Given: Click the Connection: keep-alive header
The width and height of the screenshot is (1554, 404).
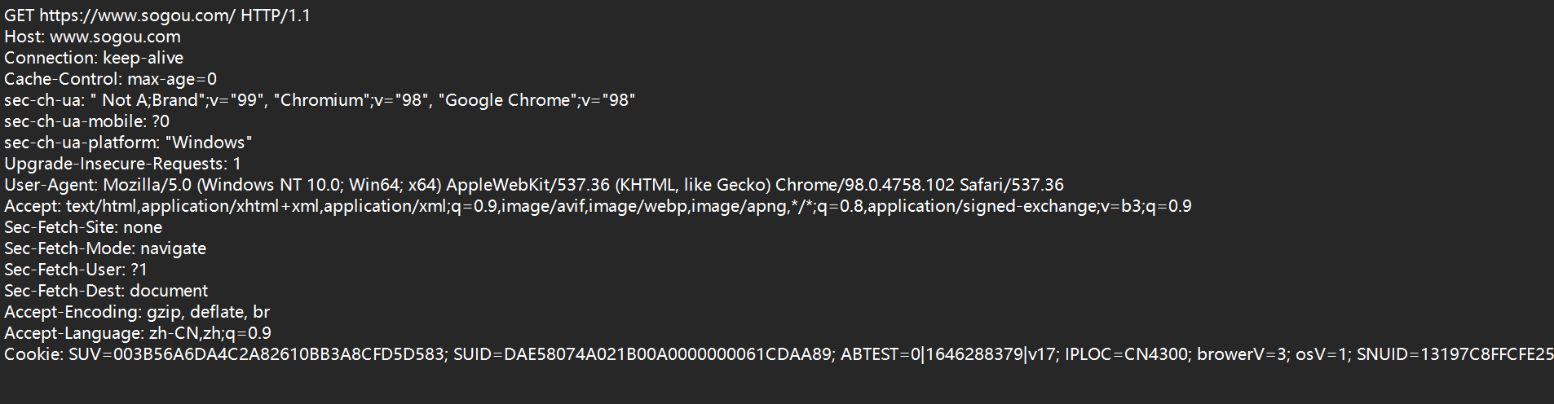Looking at the screenshot, I should pos(94,58).
